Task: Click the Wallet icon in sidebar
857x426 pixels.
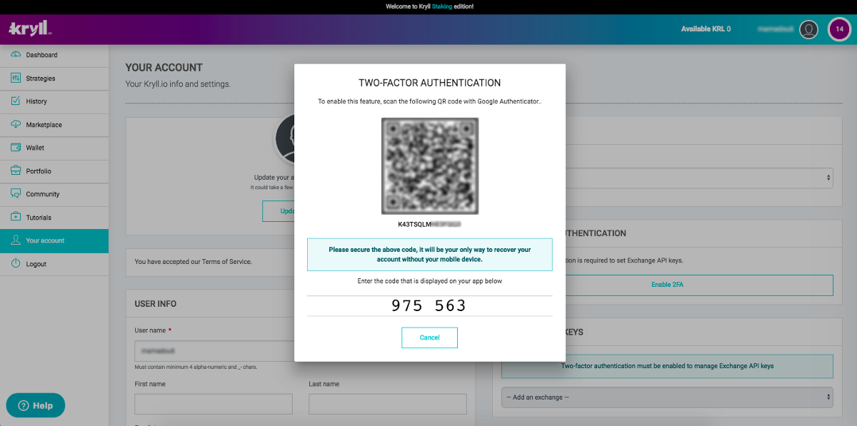Action: pos(16,148)
